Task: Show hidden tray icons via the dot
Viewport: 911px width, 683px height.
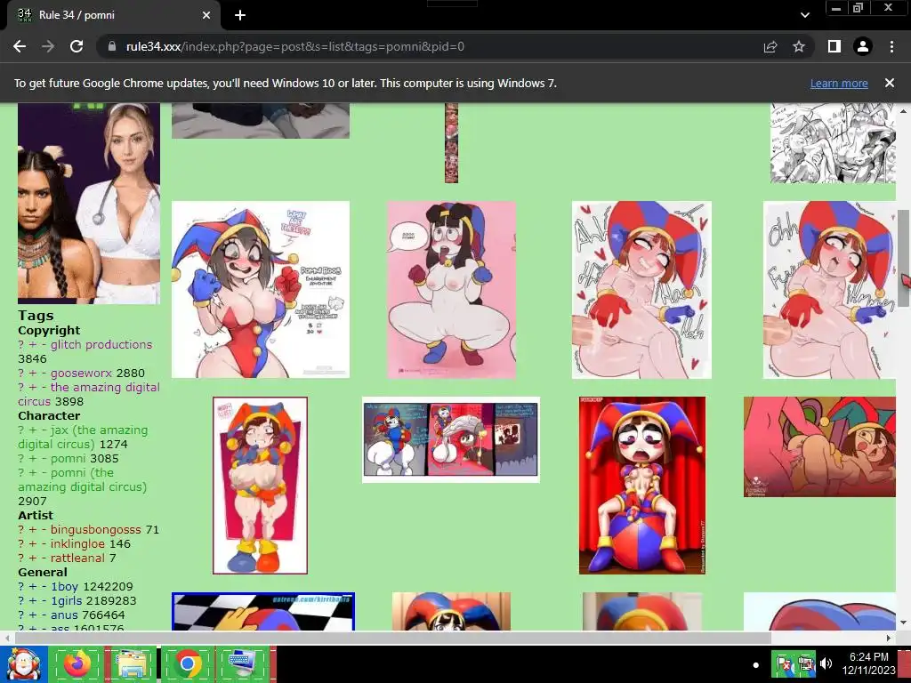Action: click(x=755, y=665)
